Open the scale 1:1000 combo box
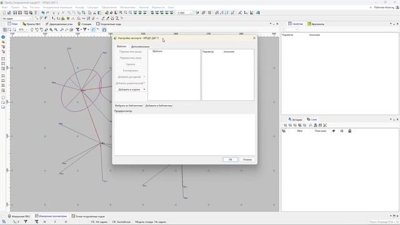 pyautogui.click(x=184, y=12)
